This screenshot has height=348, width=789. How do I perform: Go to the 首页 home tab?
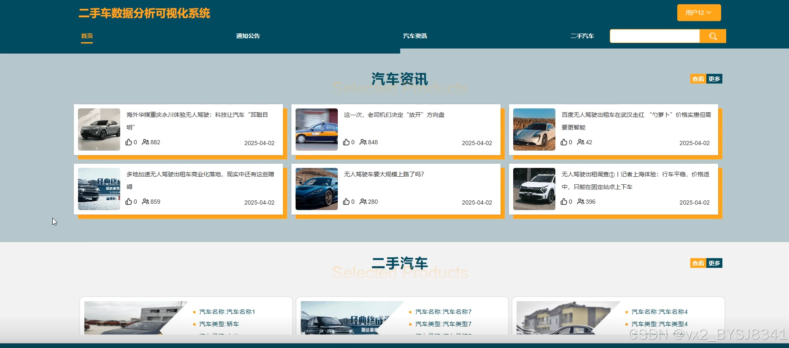(87, 36)
